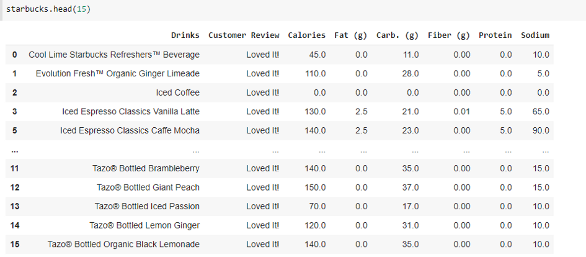Click the Iced Coffee drink cell
586x257 pixels.
pos(178,92)
